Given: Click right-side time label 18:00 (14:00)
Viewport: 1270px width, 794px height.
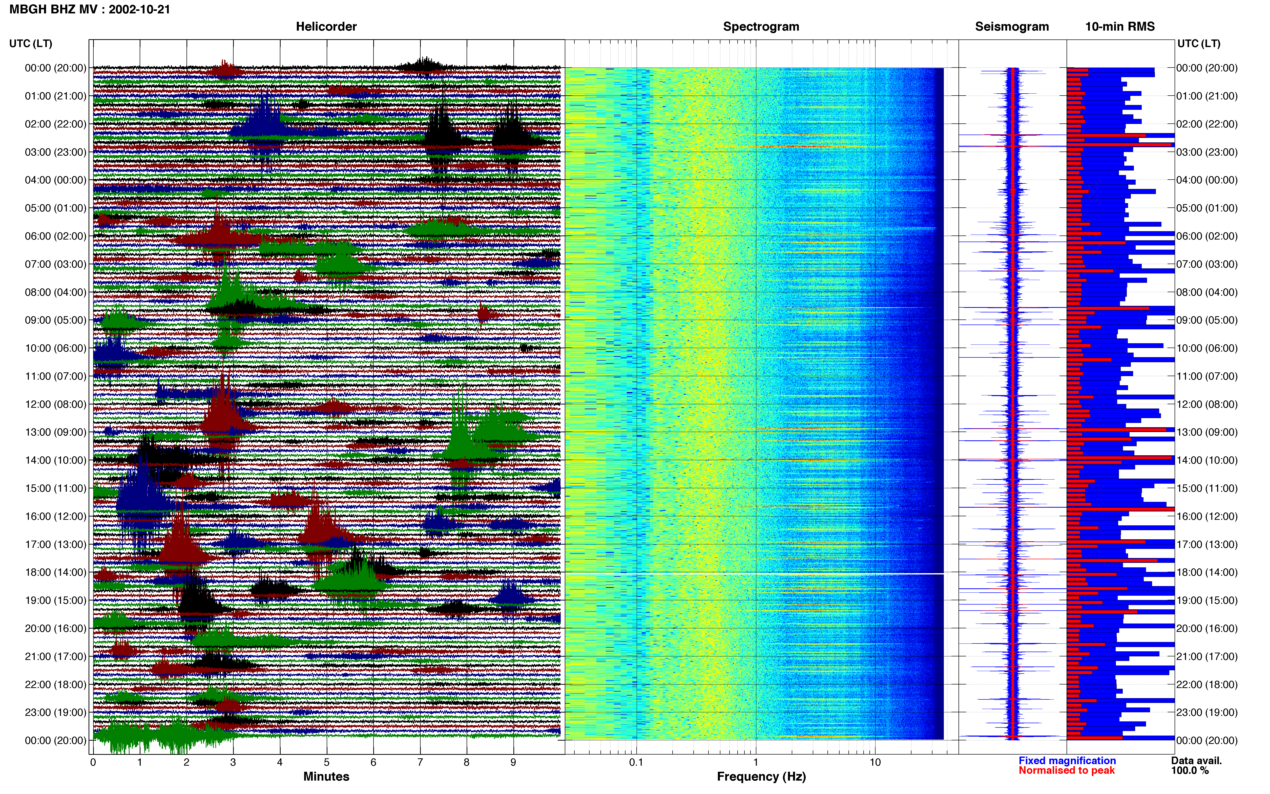Looking at the screenshot, I should tap(1207, 572).
